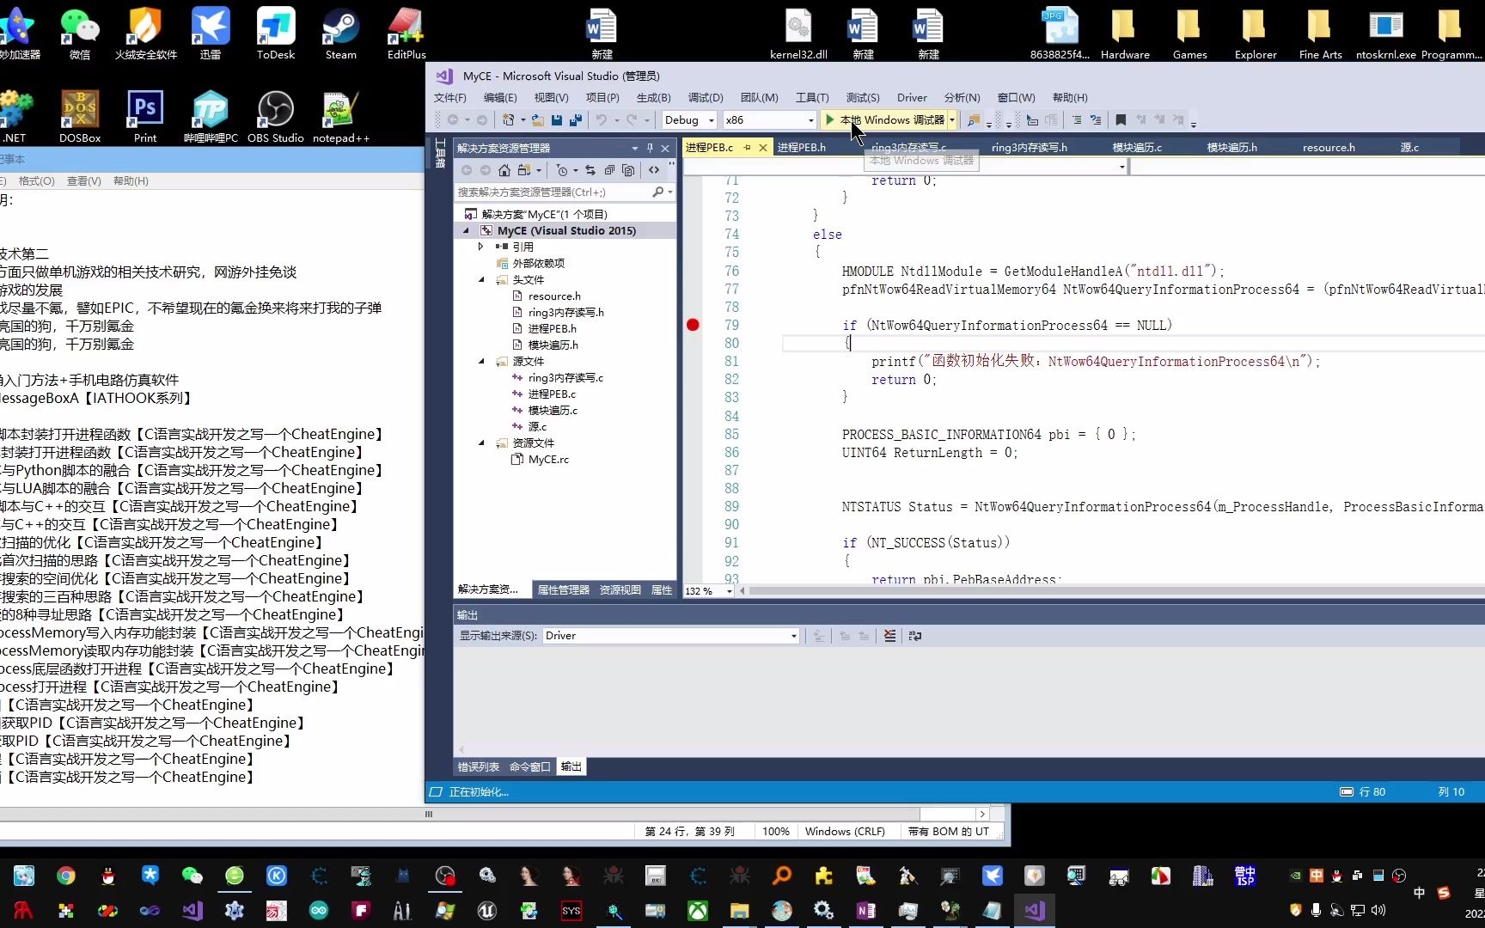The image size is (1485, 928).
Task: Open the 调试(D) menu
Action: click(x=705, y=97)
